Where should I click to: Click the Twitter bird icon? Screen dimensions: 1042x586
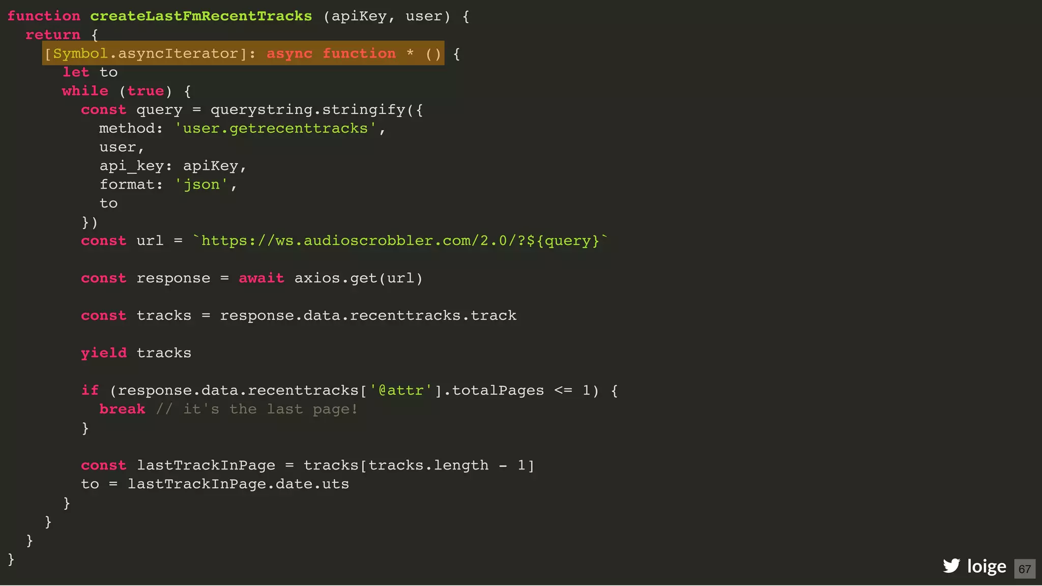951,566
